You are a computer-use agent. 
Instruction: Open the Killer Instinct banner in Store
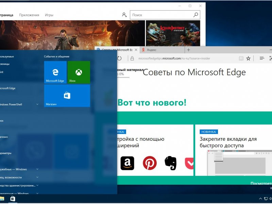point(173,33)
